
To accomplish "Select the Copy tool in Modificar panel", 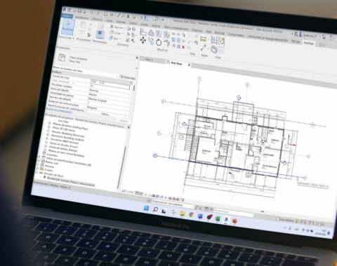I will (151, 41).
